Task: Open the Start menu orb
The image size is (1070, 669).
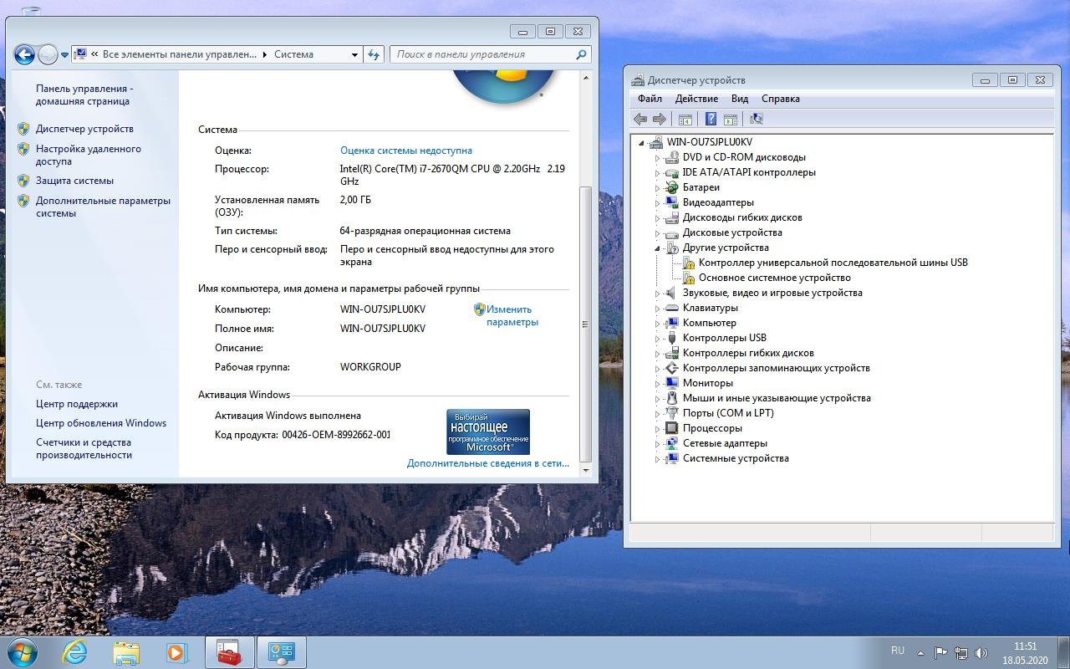Action: pos(22,652)
